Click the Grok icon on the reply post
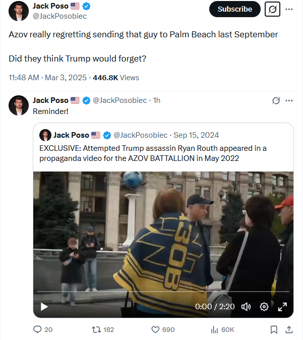Viewport: 303px width, 340px height. (276, 100)
